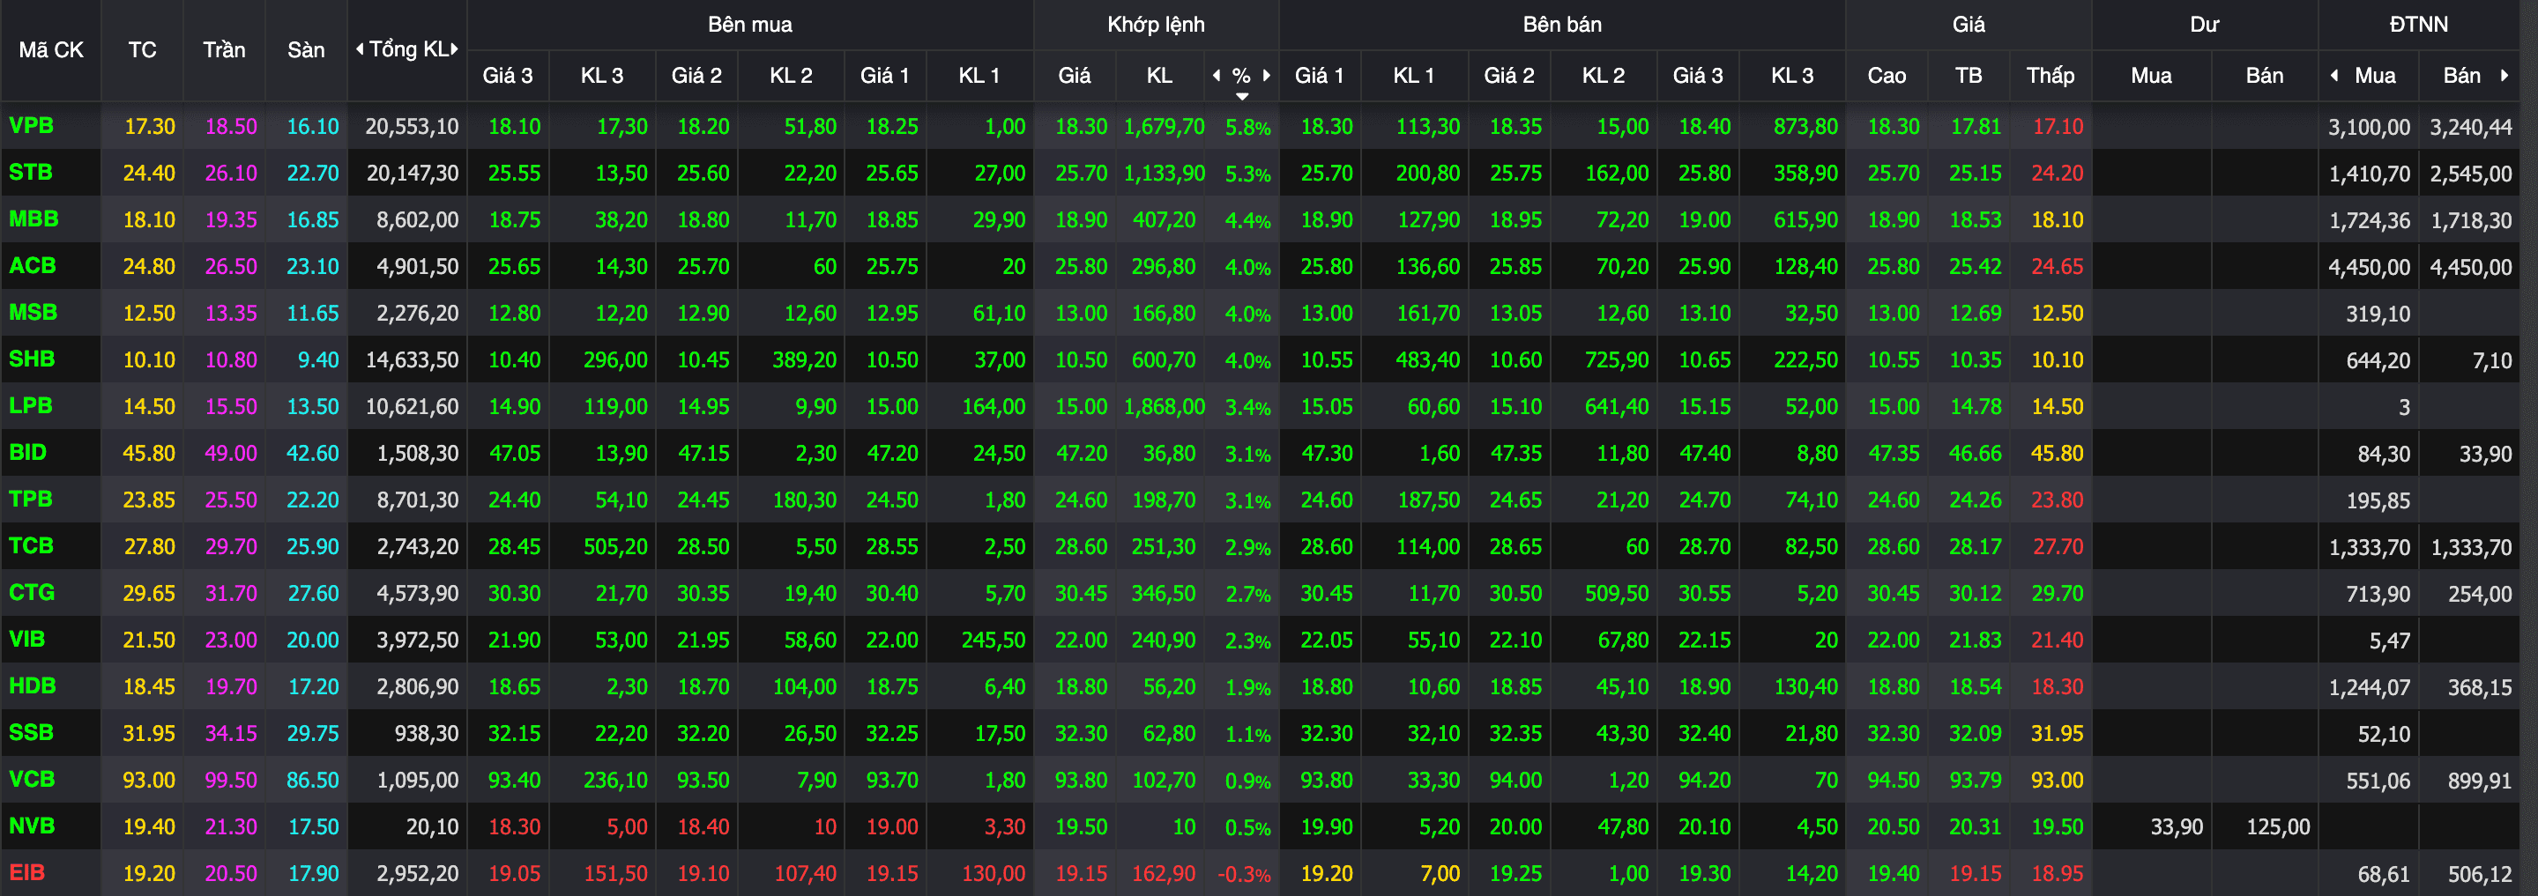Click the Bên bán group header
Image resolution: width=2538 pixels, height=896 pixels.
click(x=1561, y=25)
